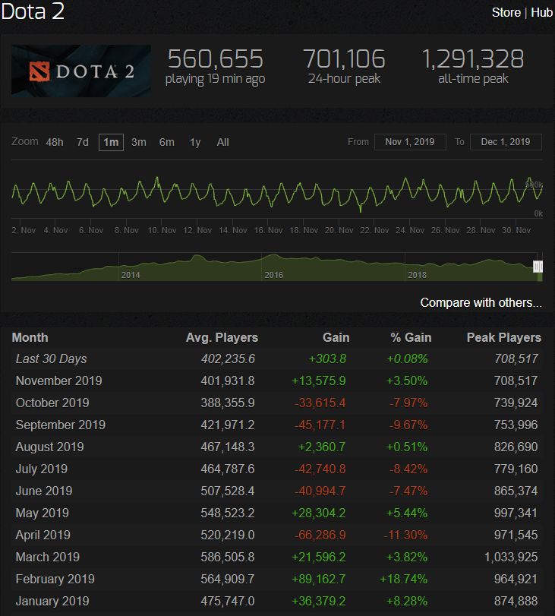Click the 2016 peak in the navigator chart
Viewport: 555px width, 616px height.
(273, 257)
